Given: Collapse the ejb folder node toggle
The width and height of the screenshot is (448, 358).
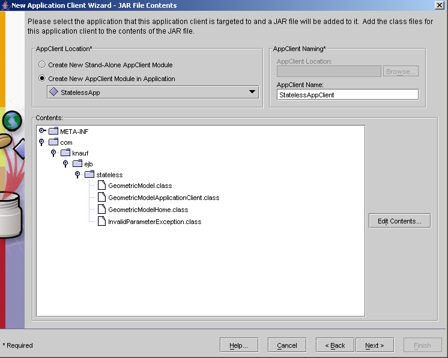Looking at the screenshot, I should [65, 163].
